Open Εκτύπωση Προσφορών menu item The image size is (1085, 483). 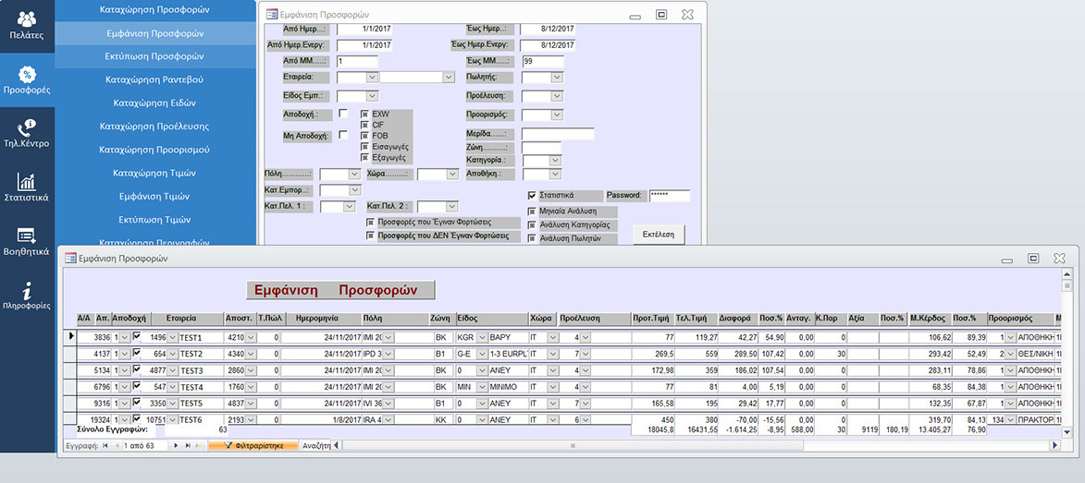point(154,56)
